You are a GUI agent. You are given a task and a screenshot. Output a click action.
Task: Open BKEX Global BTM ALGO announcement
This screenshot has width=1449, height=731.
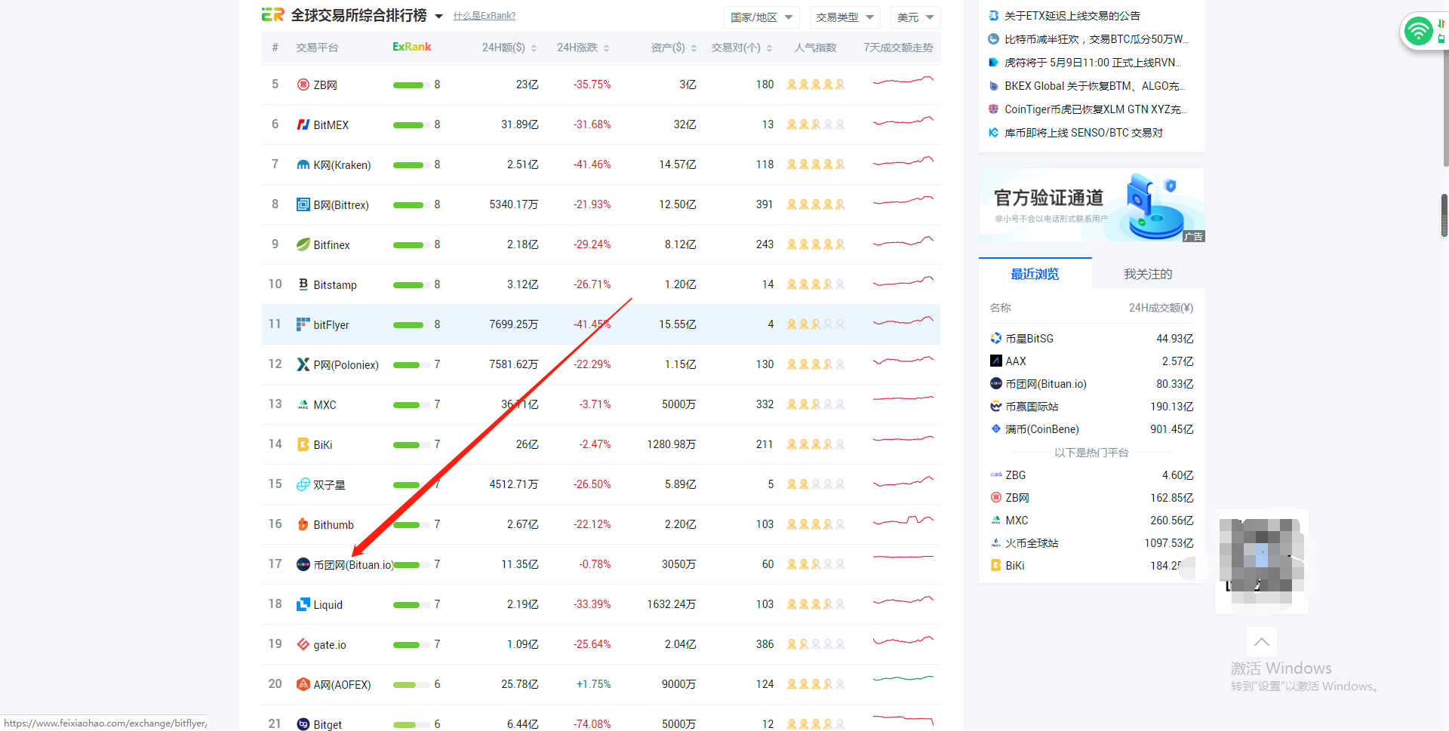pos(1095,86)
